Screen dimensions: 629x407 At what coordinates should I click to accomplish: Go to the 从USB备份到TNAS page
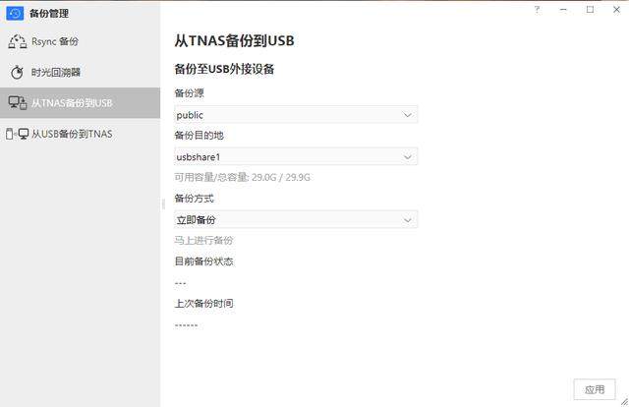click(71, 133)
